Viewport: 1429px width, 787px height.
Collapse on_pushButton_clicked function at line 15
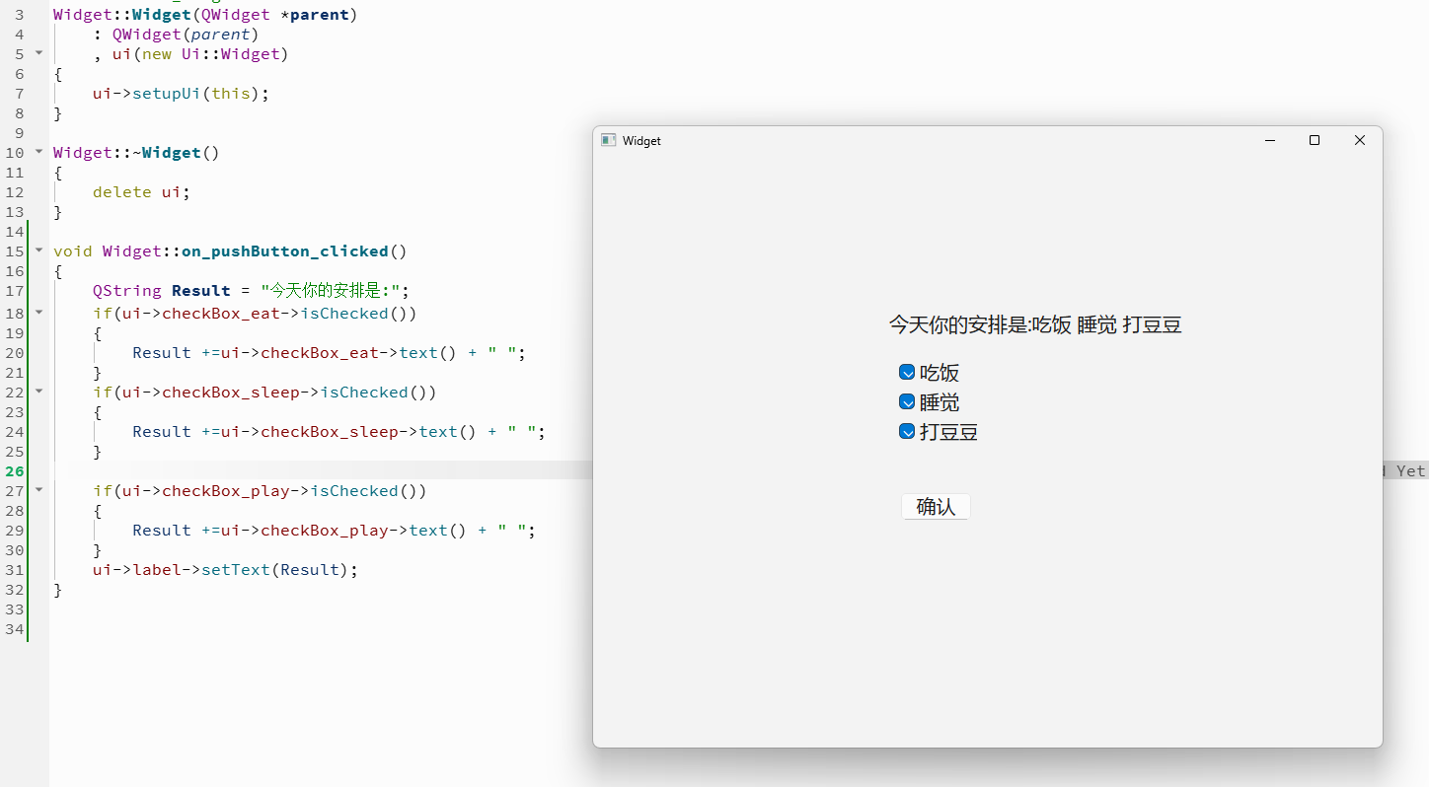click(x=38, y=250)
